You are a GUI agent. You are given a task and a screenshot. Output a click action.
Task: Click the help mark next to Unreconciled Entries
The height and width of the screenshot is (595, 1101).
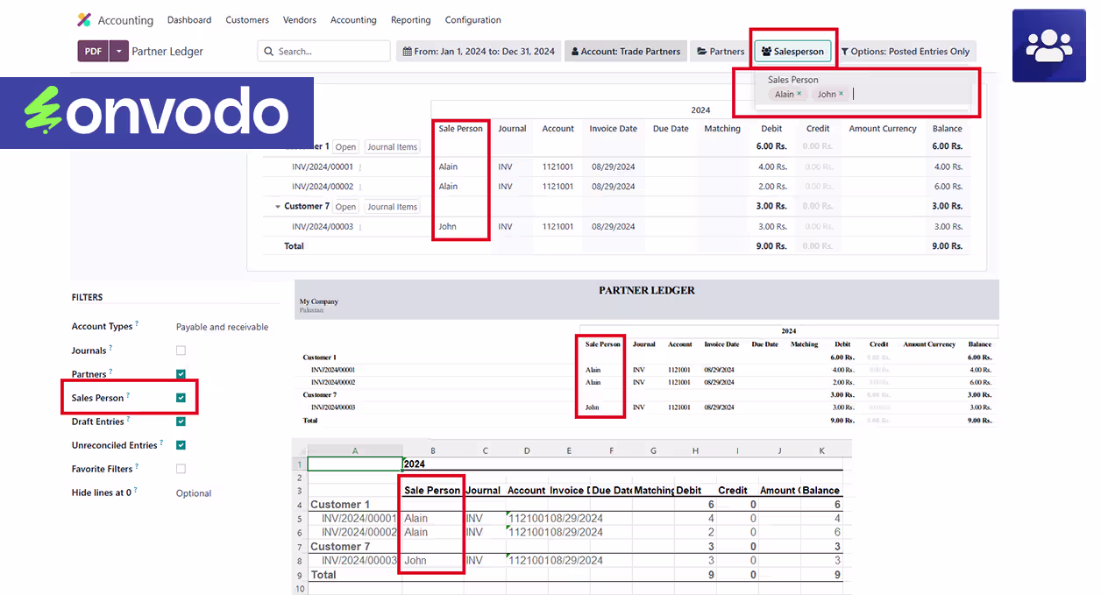pyautogui.click(x=162, y=443)
